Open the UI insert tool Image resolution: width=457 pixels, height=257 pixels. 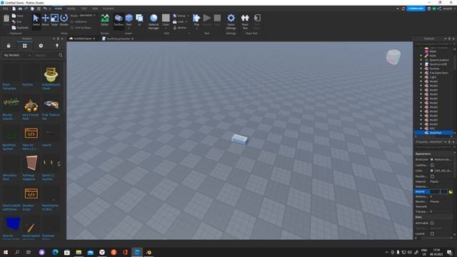click(x=139, y=20)
